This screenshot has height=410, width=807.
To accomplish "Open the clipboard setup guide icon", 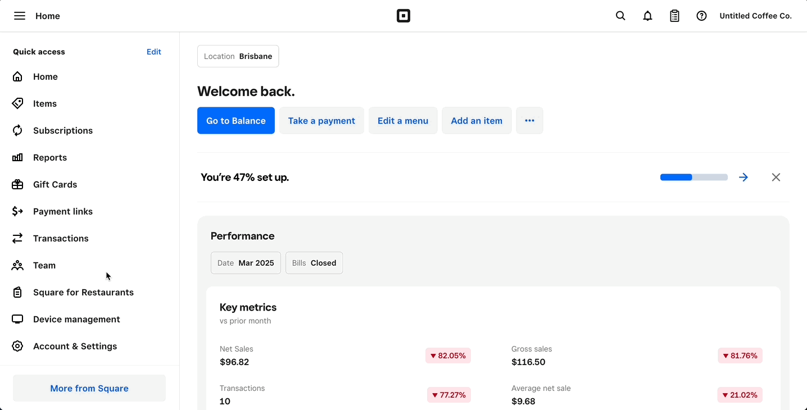I will point(674,16).
